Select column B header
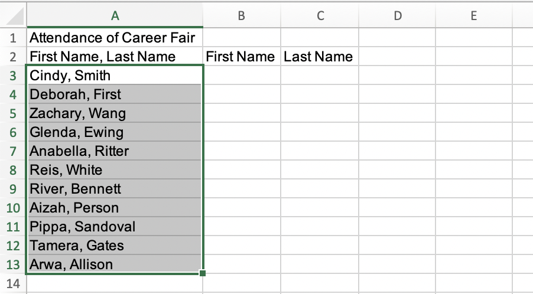This screenshot has width=533, height=294. 241,17
